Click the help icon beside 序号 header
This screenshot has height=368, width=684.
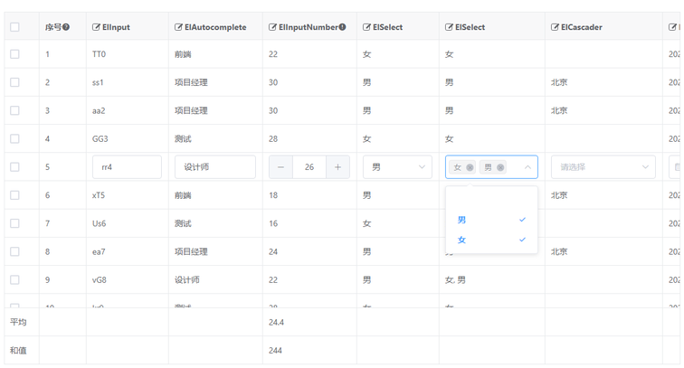[x=66, y=27]
